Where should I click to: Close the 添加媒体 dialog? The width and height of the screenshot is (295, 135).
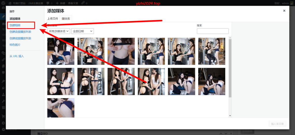coord(284,11)
